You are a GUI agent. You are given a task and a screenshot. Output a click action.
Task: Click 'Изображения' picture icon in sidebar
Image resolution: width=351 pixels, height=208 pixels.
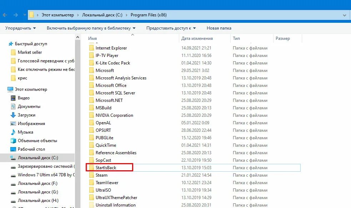[x=13, y=124]
